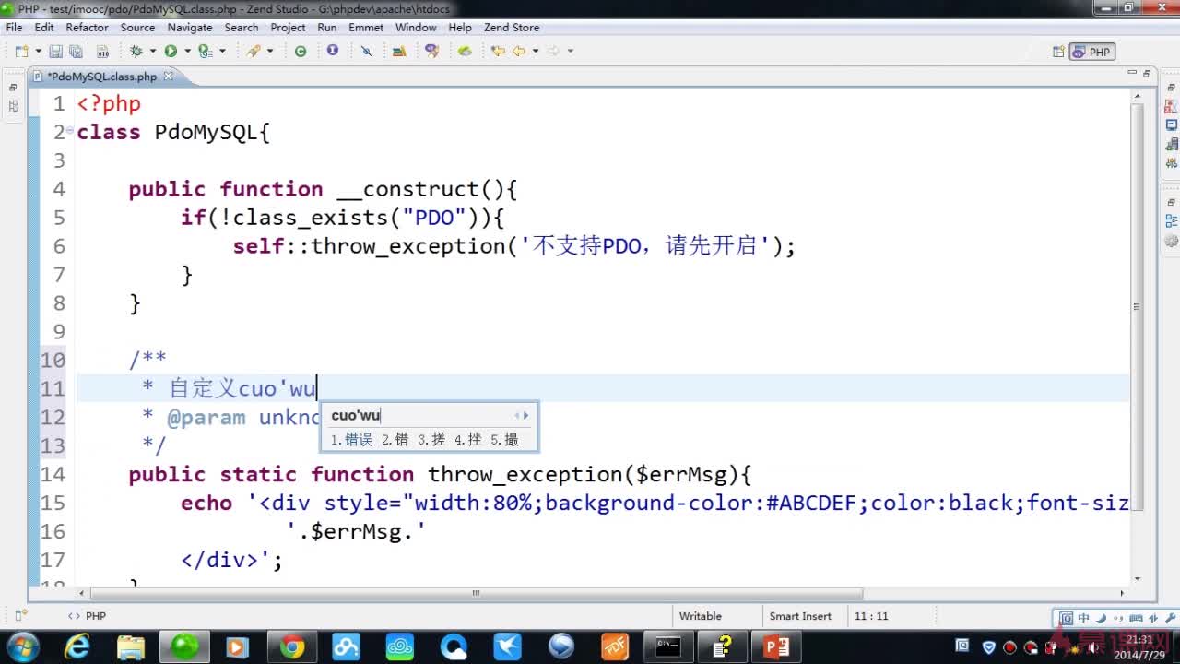Click the books library toolbar icon
The image size is (1180, 664).
point(399,52)
